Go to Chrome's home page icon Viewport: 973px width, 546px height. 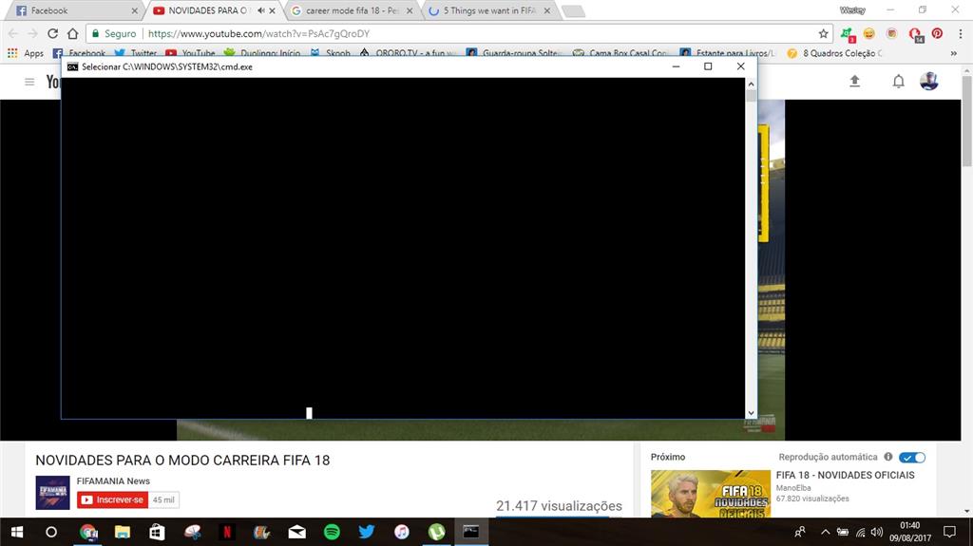point(72,33)
